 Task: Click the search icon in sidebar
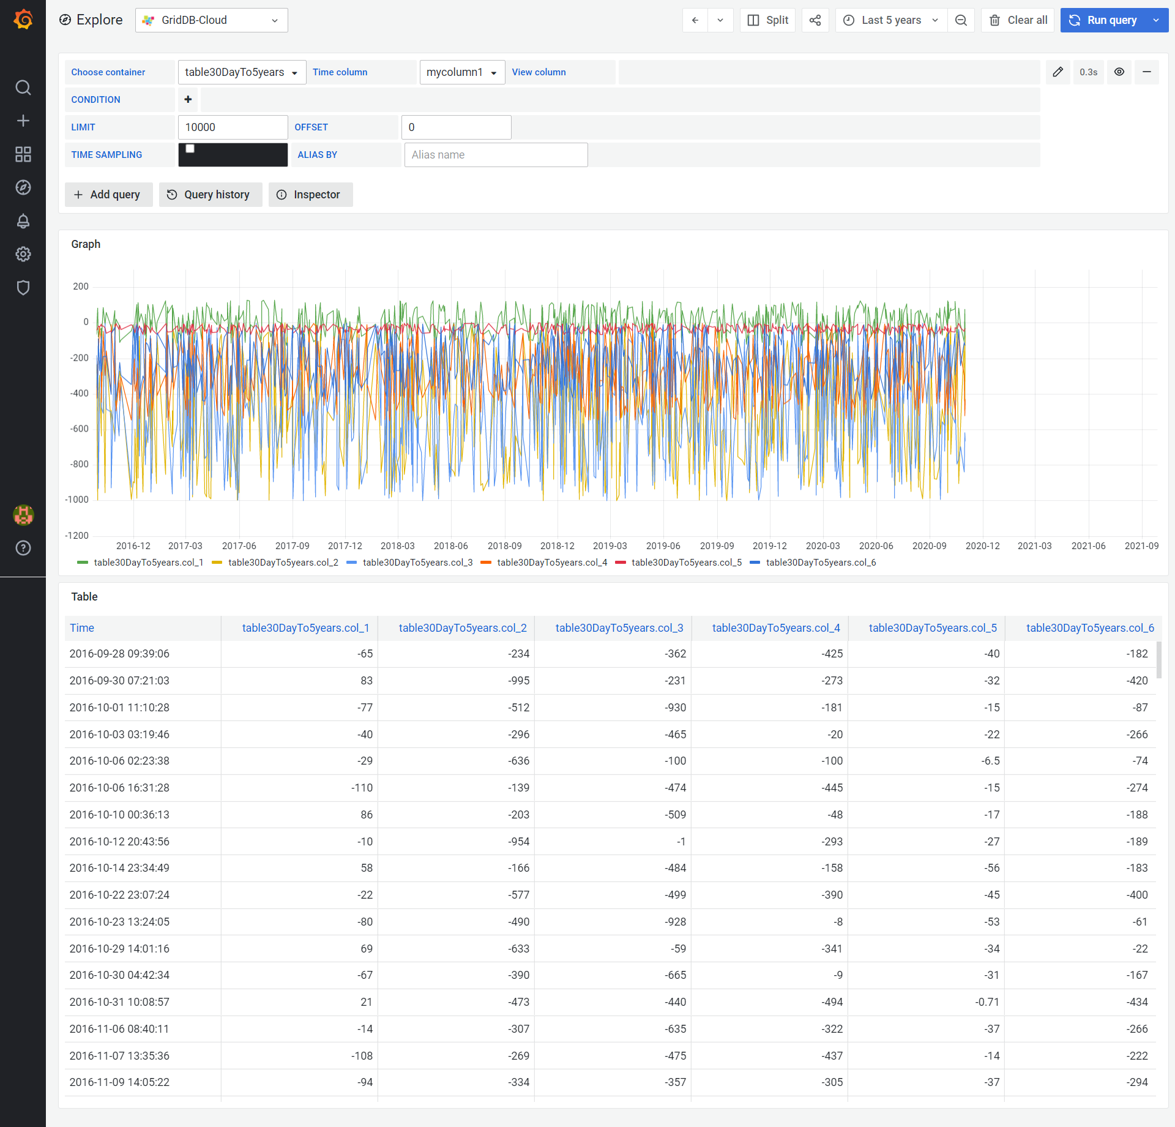pos(23,88)
